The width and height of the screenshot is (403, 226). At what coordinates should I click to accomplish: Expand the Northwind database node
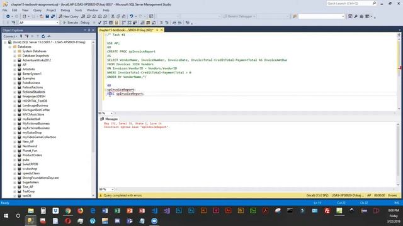pyautogui.click(x=14, y=146)
